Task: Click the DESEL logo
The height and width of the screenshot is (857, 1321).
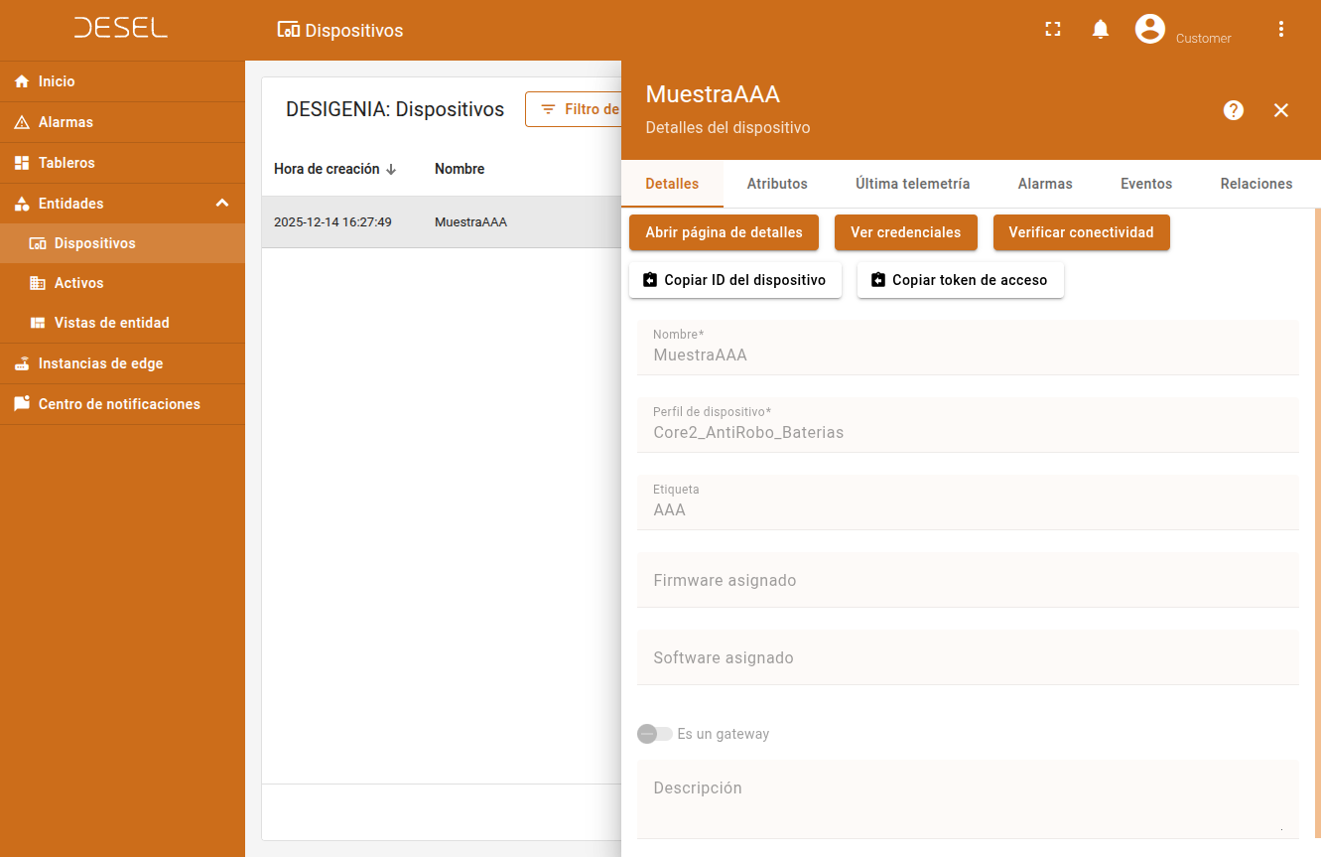Action: (x=121, y=29)
